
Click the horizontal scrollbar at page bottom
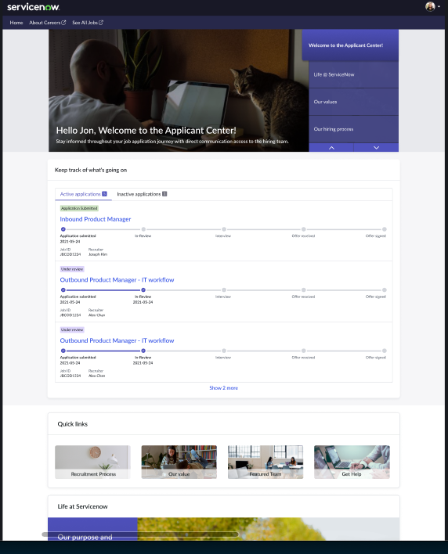pos(140,534)
